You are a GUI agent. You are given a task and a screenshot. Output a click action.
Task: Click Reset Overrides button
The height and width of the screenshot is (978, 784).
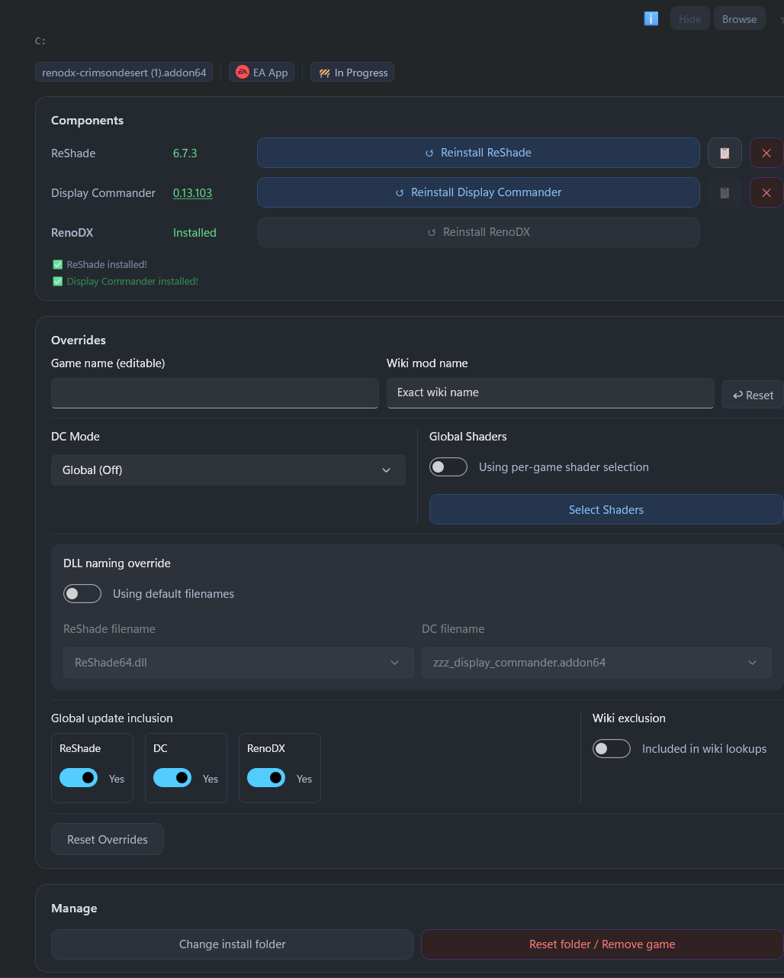pyautogui.click(x=108, y=839)
